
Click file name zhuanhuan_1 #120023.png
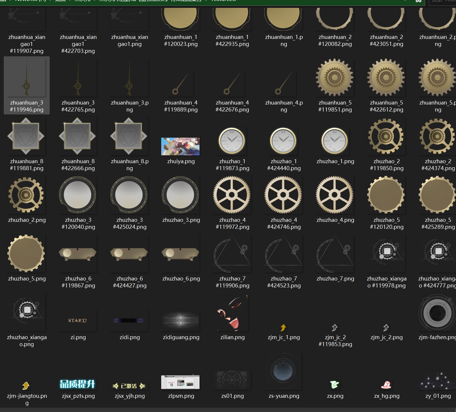point(181,40)
